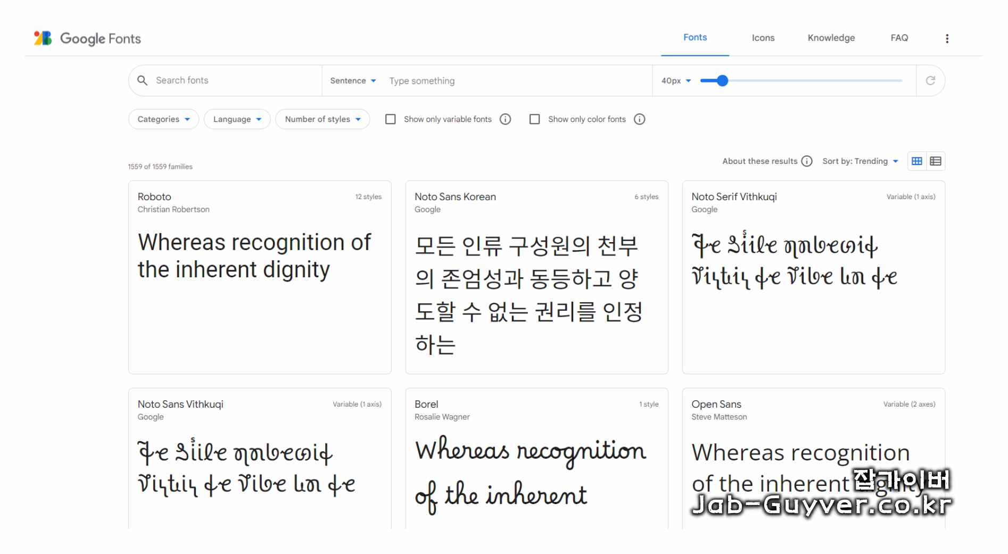This screenshot has height=554, width=1008.
Task: Open the Noto Sans Vithkuqi font card
Action: pyautogui.click(x=260, y=458)
